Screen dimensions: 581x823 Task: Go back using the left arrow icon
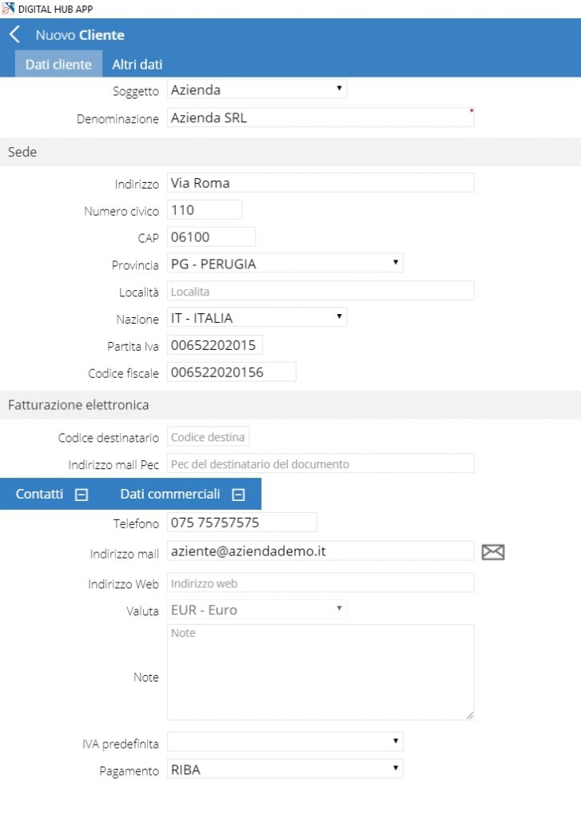point(14,35)
